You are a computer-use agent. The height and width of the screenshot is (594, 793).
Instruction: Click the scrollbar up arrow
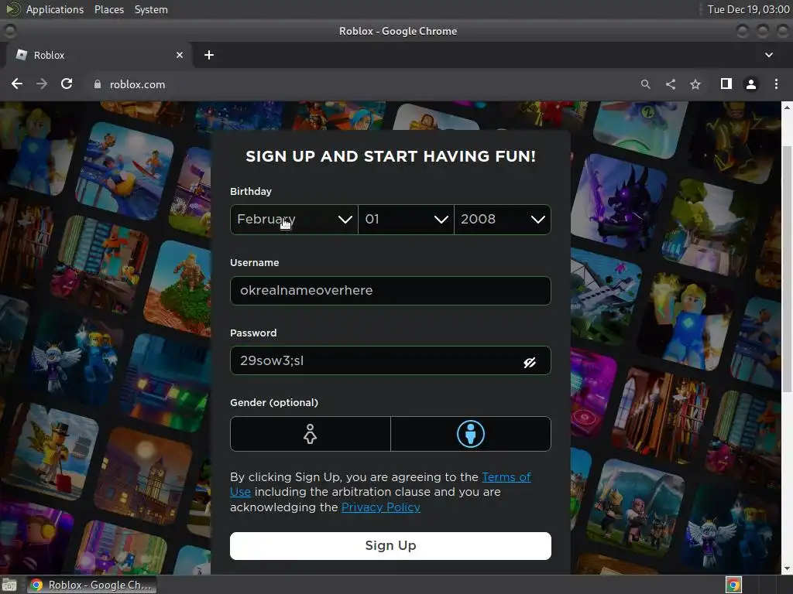tap(787, 107)
